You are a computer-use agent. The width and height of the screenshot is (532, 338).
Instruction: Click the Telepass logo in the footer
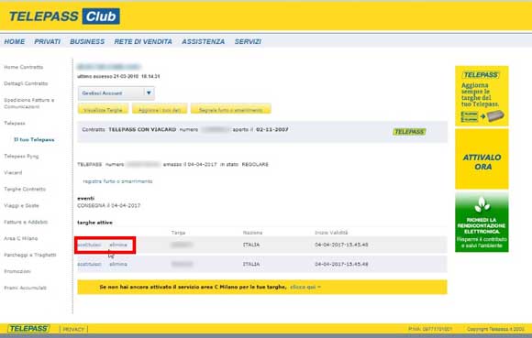(28, 329)
